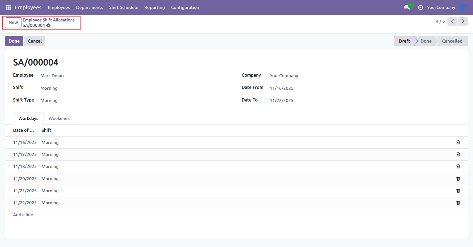Go to next record arrow
Viewport: 473px width, 247px height.
(x=463, y=21)
